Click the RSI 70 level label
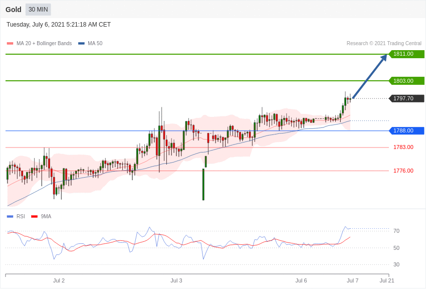This screenshot has width=426, height=289. [x=396, y=231]
